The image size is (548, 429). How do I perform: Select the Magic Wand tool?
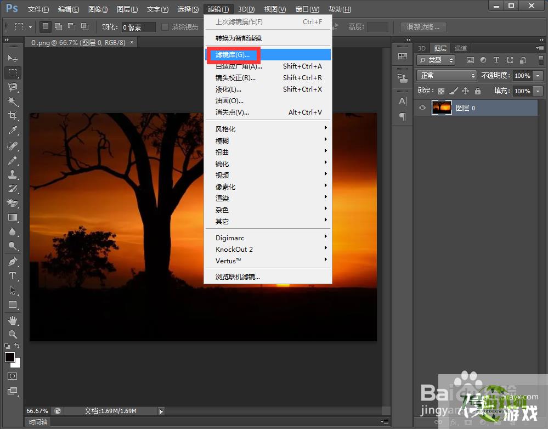[x=13, y=101]
